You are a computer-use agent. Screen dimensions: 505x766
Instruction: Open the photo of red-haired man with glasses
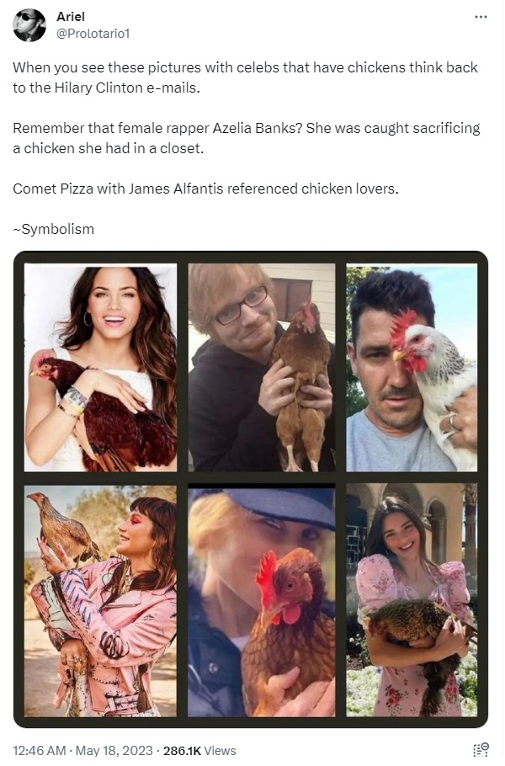point(262,367)
